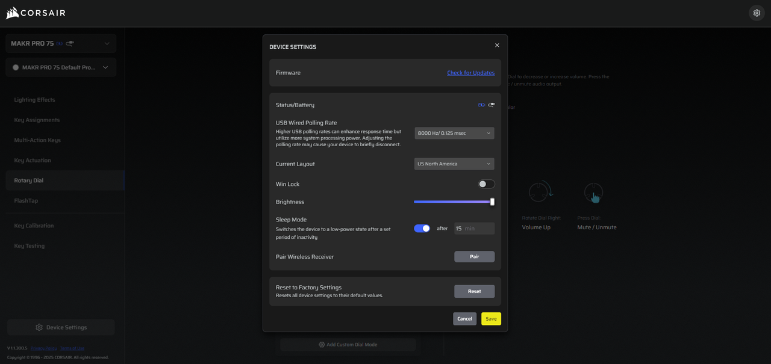The image size is (771, 364).
Task: Click the yellow Save button
Action: pos(491,319)
